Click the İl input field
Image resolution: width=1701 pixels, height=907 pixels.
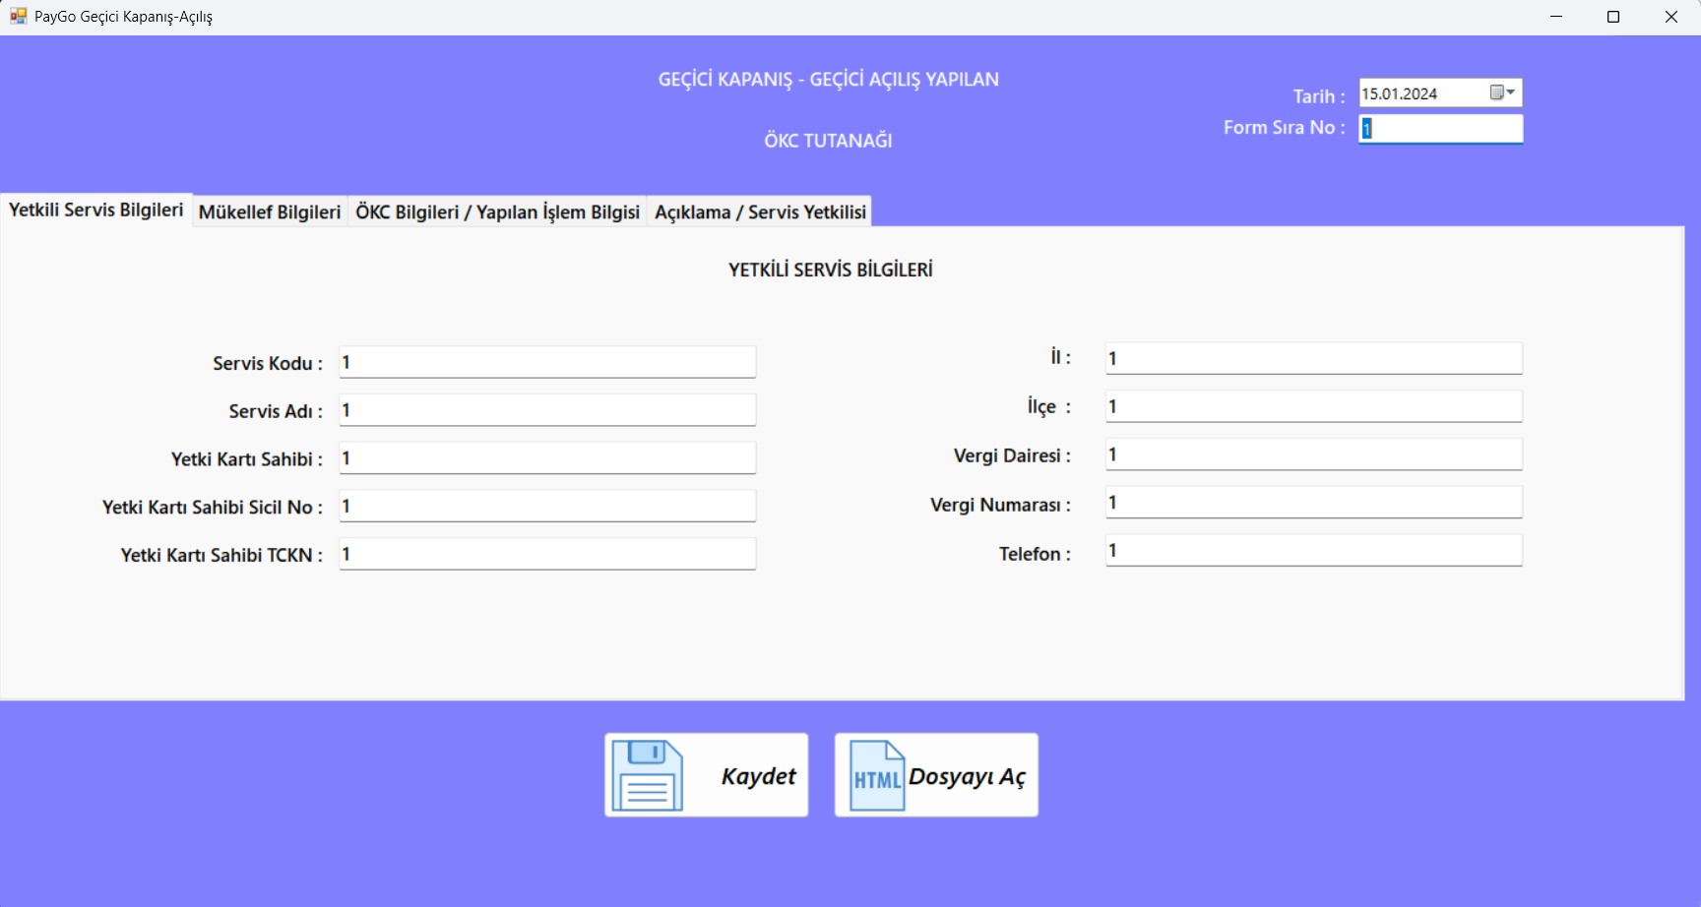coord(1313,358)
